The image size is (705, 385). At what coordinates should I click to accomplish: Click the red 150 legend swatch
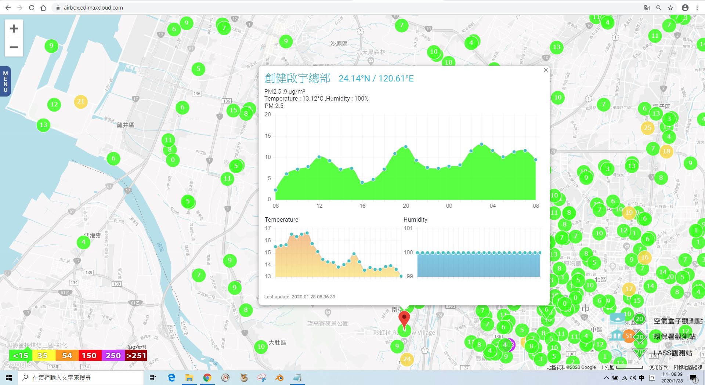click(90, 356)
